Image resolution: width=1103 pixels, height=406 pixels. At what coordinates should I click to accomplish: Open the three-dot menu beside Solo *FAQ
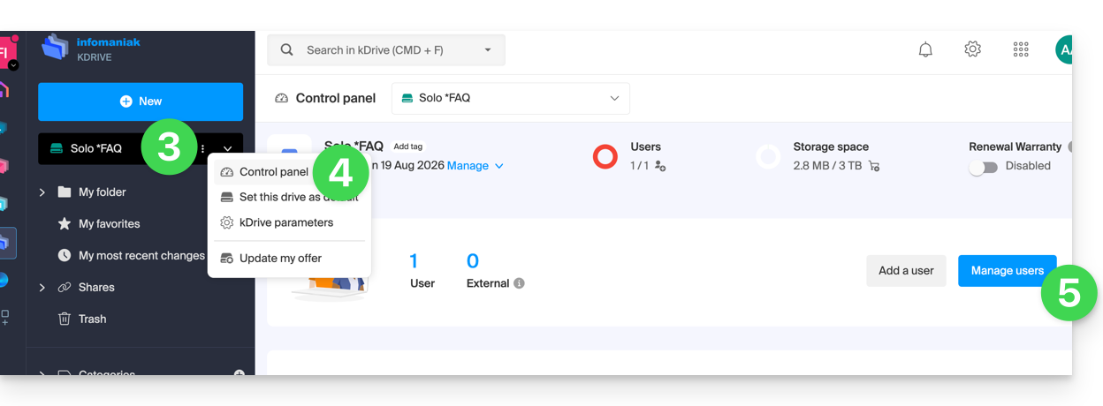pyautogui.click(x=203, y=149)
